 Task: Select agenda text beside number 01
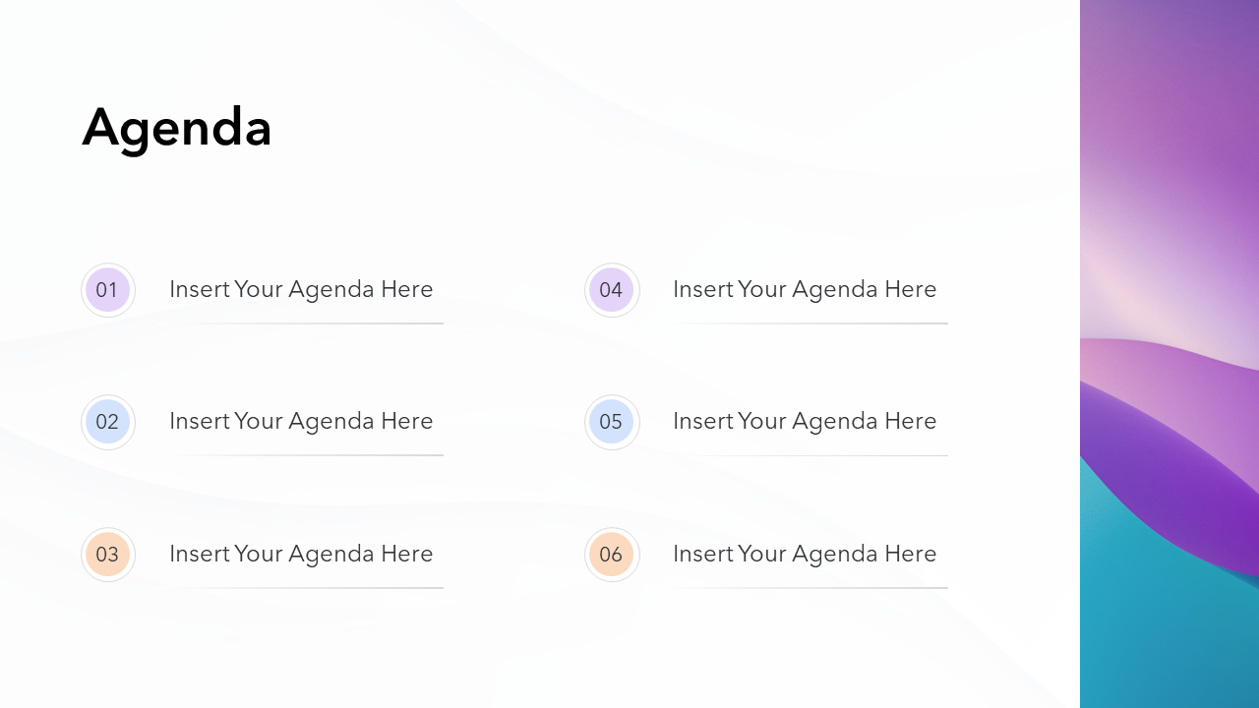coord(301,289)
